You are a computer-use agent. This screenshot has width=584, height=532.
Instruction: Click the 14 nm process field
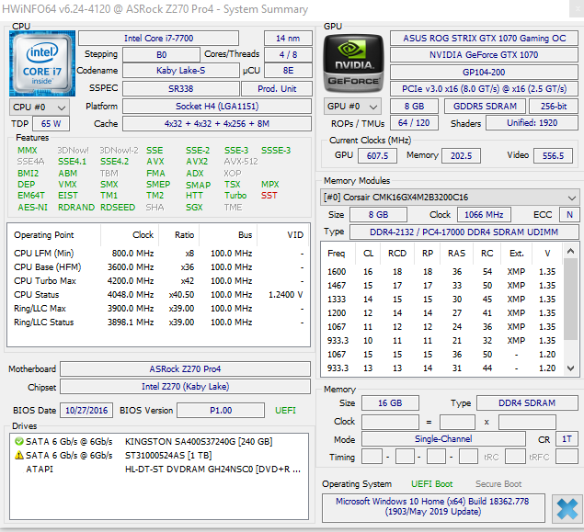[288, 39]
